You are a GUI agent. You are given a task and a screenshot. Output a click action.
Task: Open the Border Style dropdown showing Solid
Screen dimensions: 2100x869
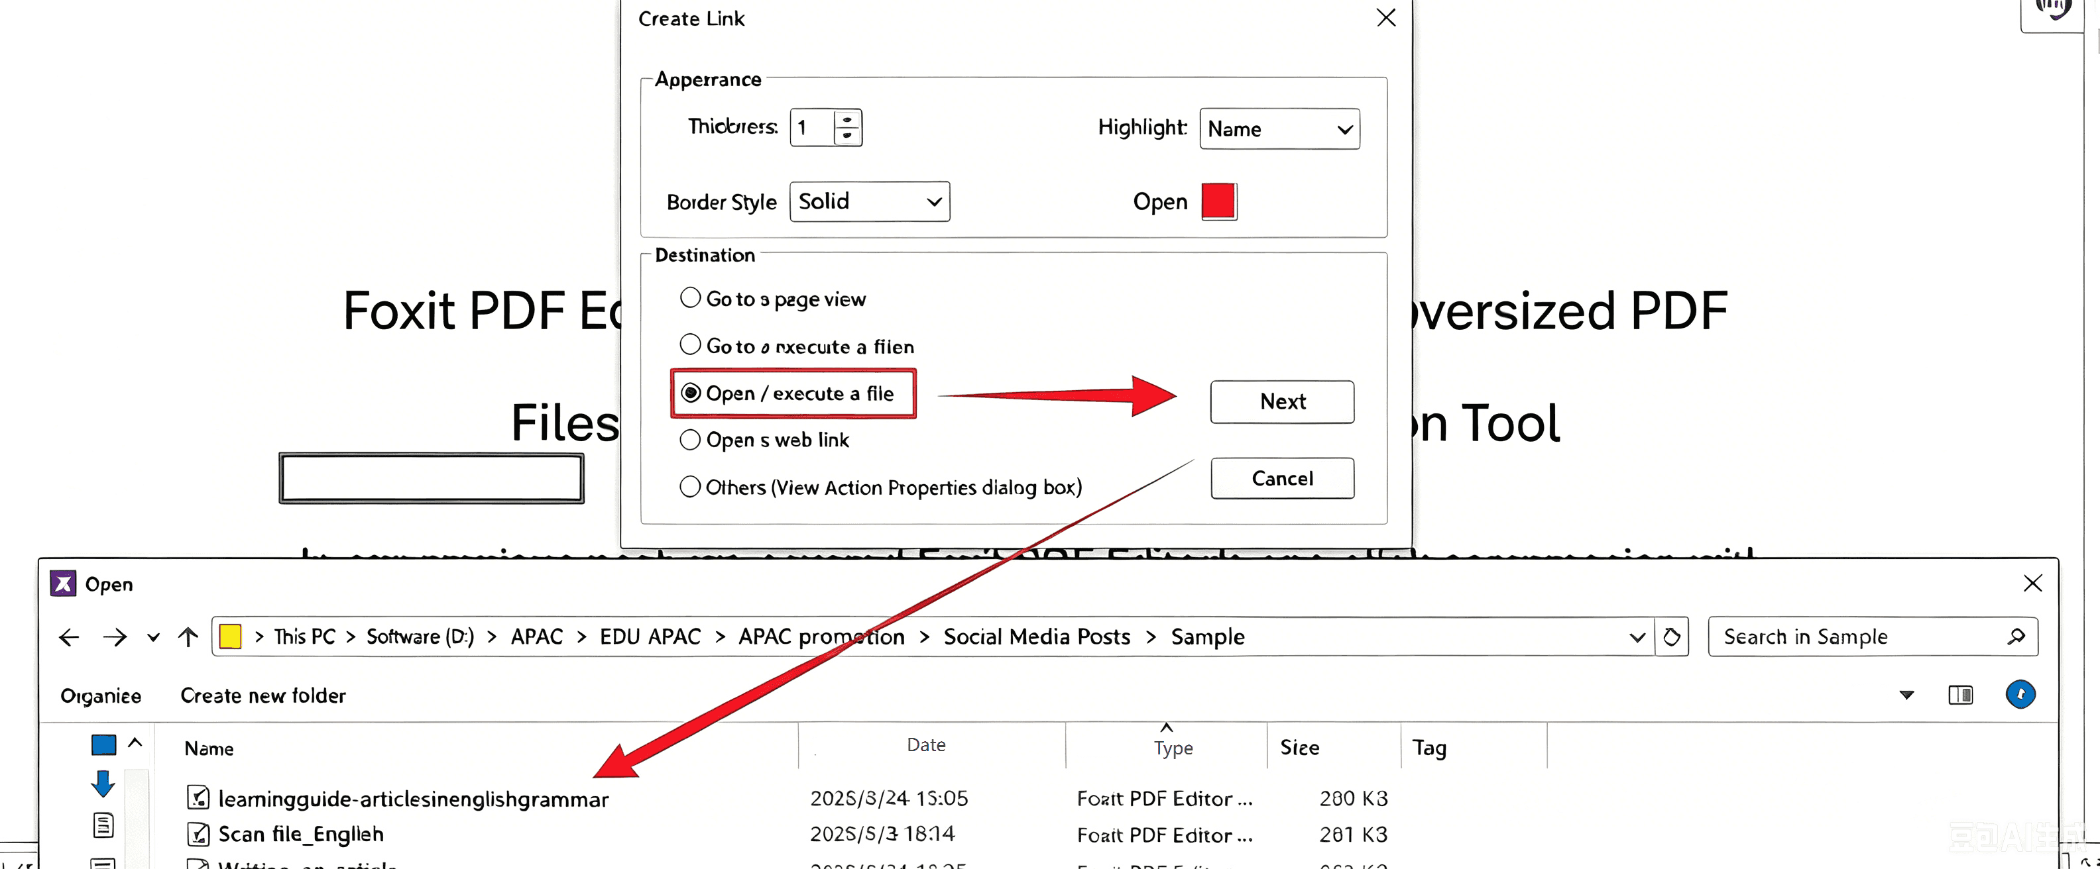(x=869, y=201)
